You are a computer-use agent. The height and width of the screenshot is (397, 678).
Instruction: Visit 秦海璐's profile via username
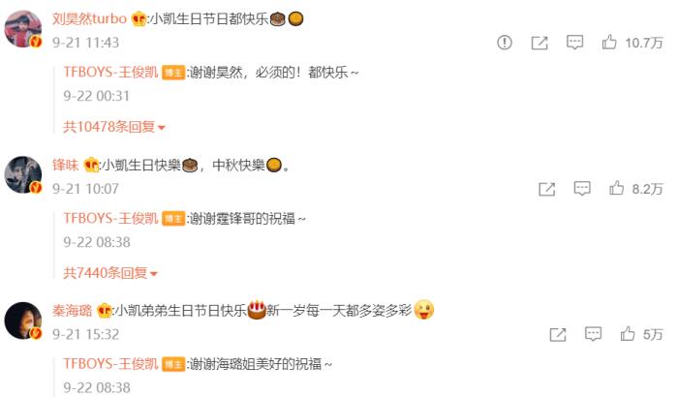click(x=73, y=311)
